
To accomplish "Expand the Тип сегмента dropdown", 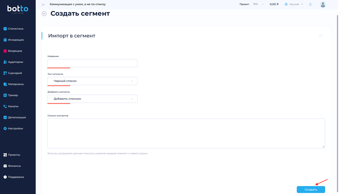I will pos(92,81).
